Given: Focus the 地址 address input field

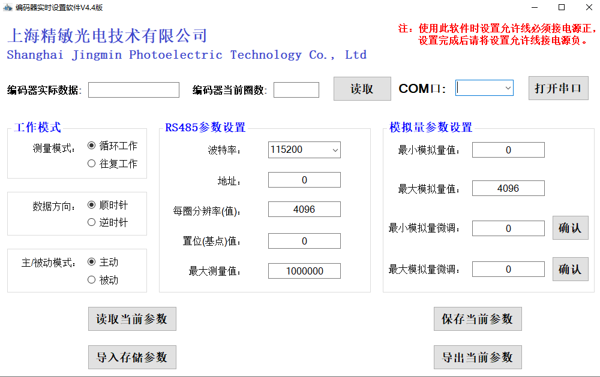Looking at the screenshot, I should click(304, 180).
